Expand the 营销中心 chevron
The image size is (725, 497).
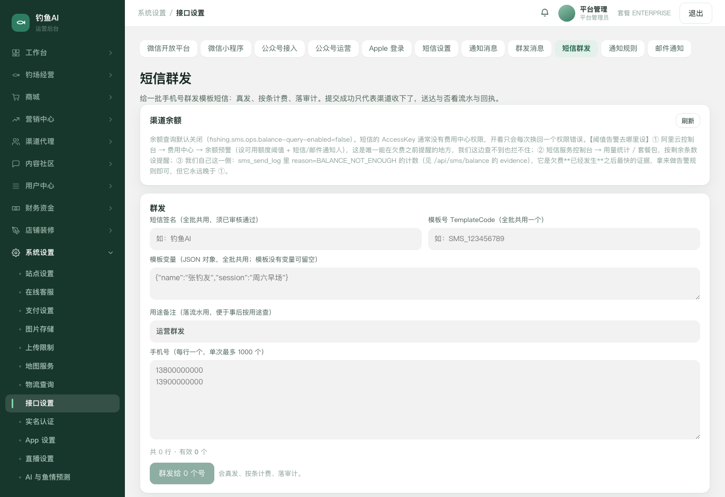tap(111, 119)
